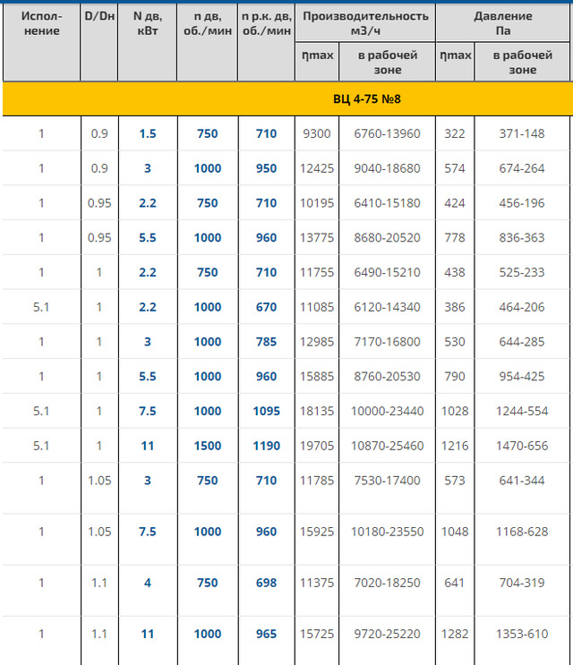Viewport: 573px width, 665px height.
Task: Click the Давление Па header
Action: click(504, 23)
